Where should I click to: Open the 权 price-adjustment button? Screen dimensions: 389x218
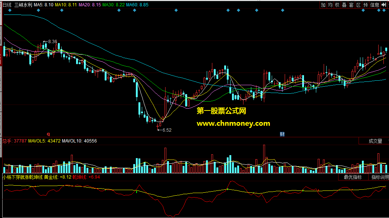[x=337, y=5]
